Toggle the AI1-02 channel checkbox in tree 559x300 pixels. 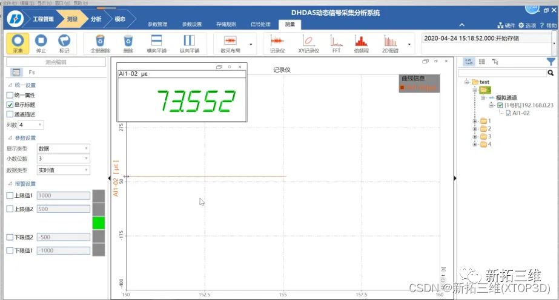[x=508, y=113]
